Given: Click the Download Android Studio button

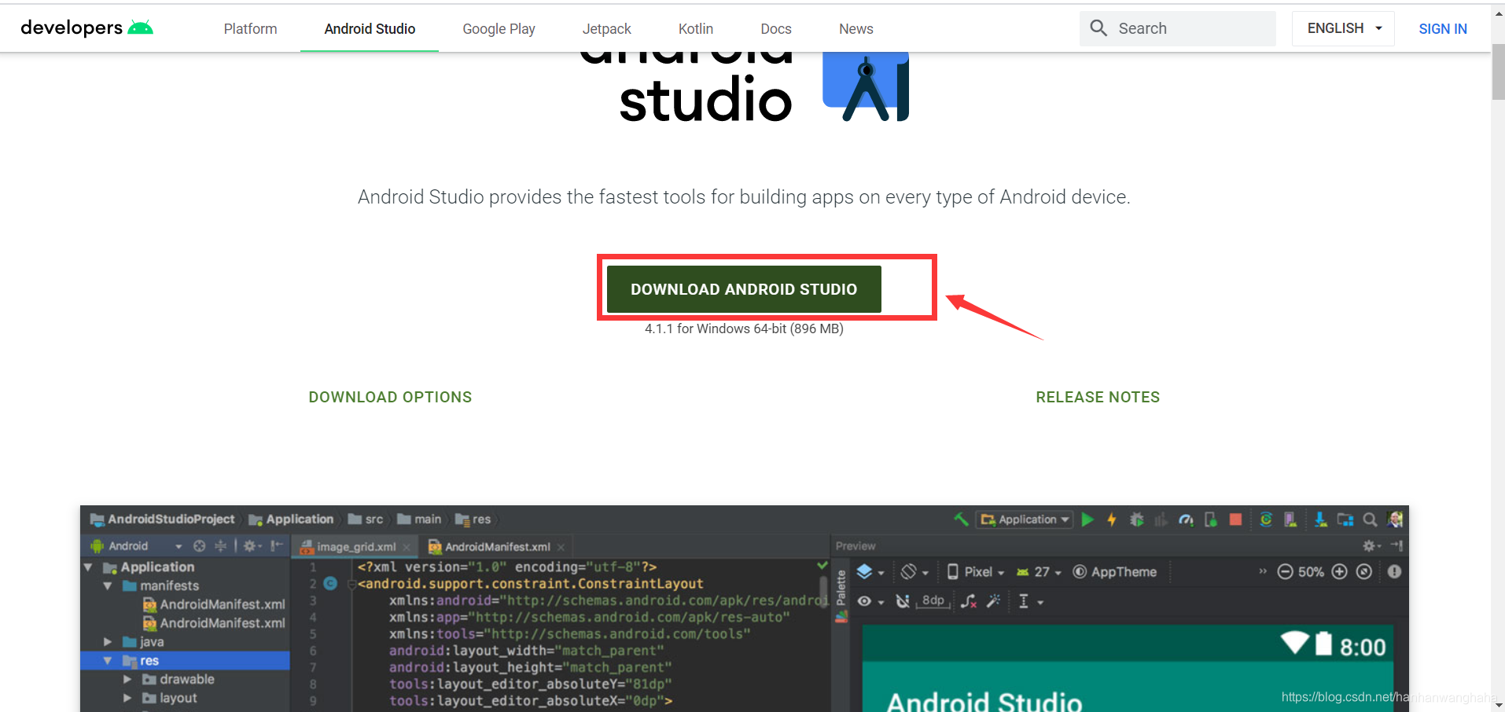Looking at the screenshot, I should point(744,289).
